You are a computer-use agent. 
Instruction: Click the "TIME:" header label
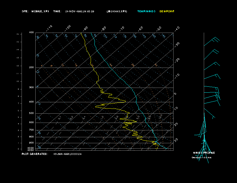click(x=57, y=11)
